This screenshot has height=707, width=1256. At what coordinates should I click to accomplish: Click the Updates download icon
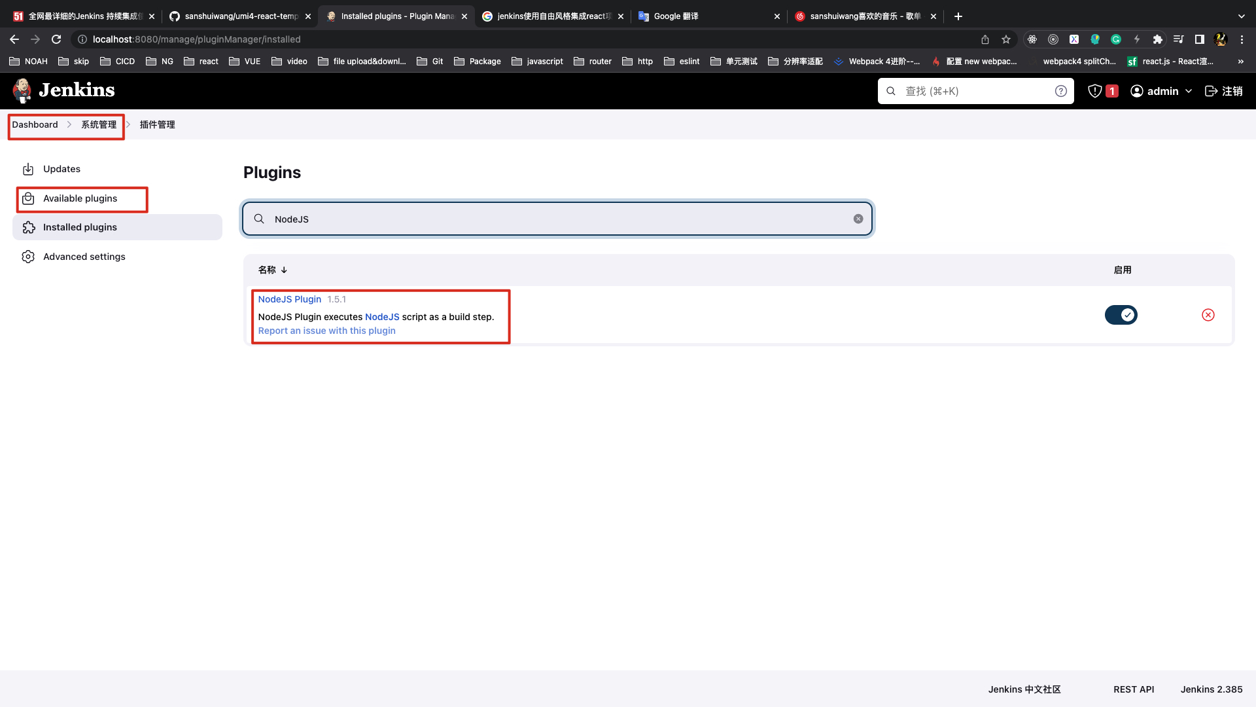pos(28,169)
